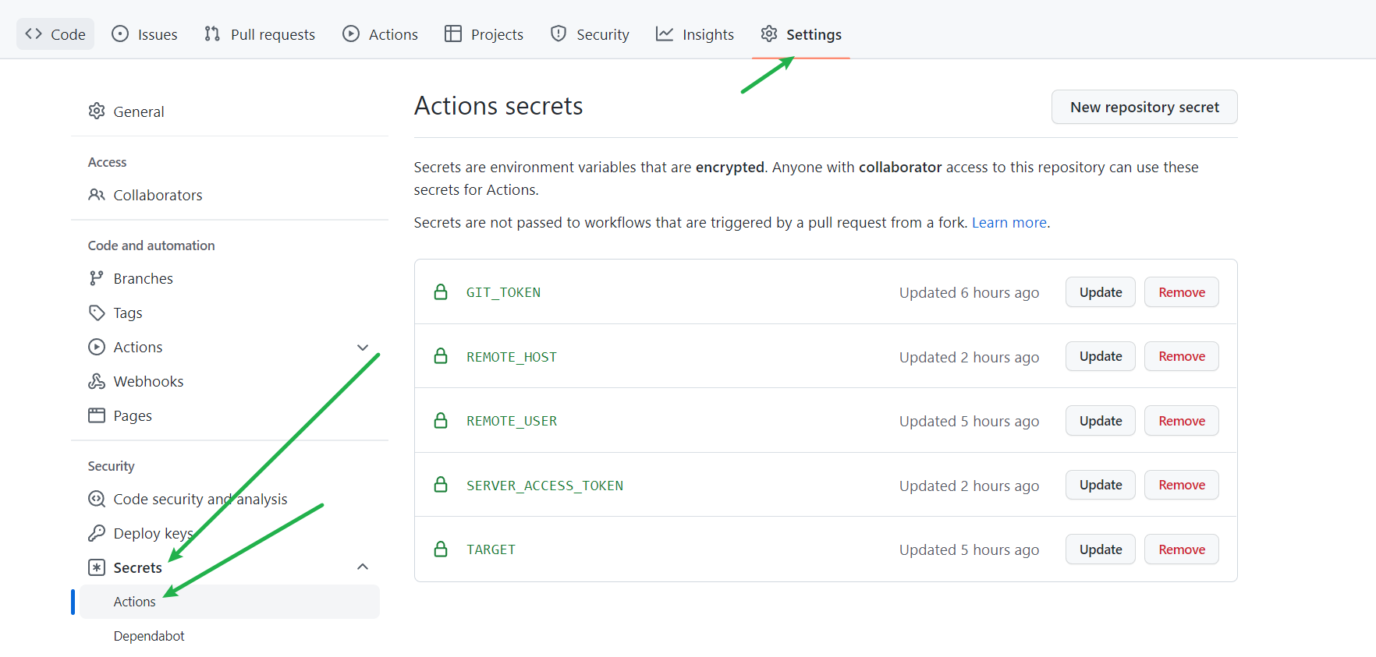
Task: Click the Pages browser icon
Action: 97,415
